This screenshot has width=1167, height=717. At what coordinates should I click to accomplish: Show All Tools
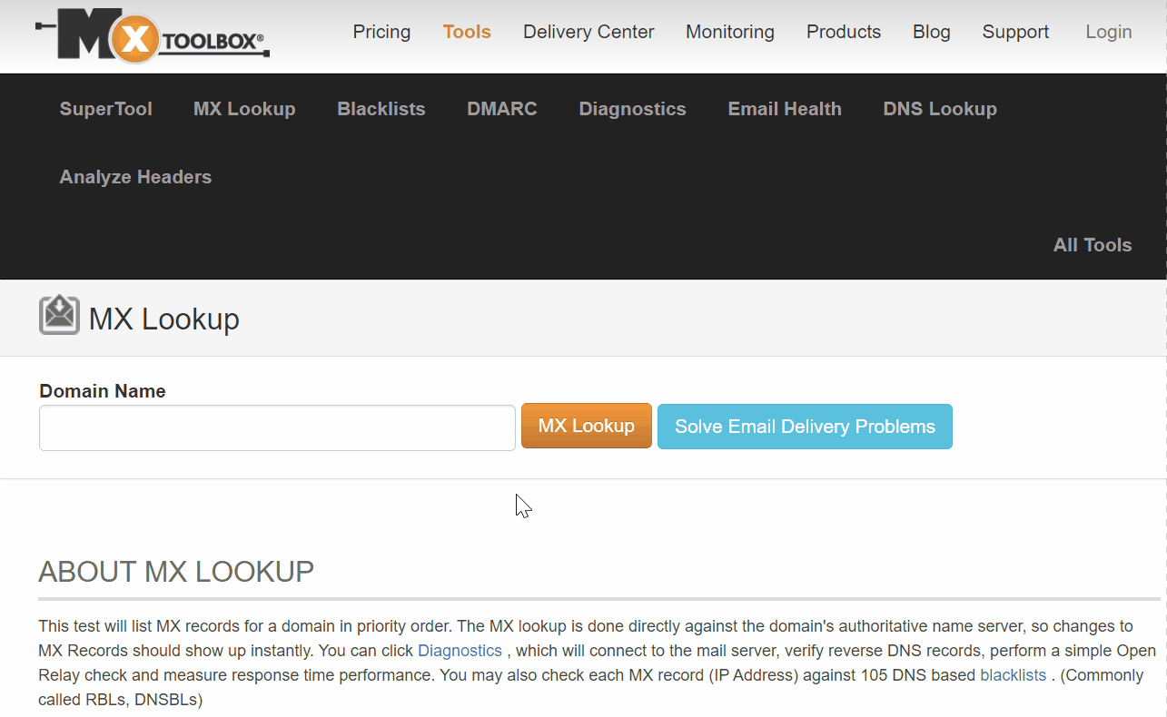click(1093, 245)
